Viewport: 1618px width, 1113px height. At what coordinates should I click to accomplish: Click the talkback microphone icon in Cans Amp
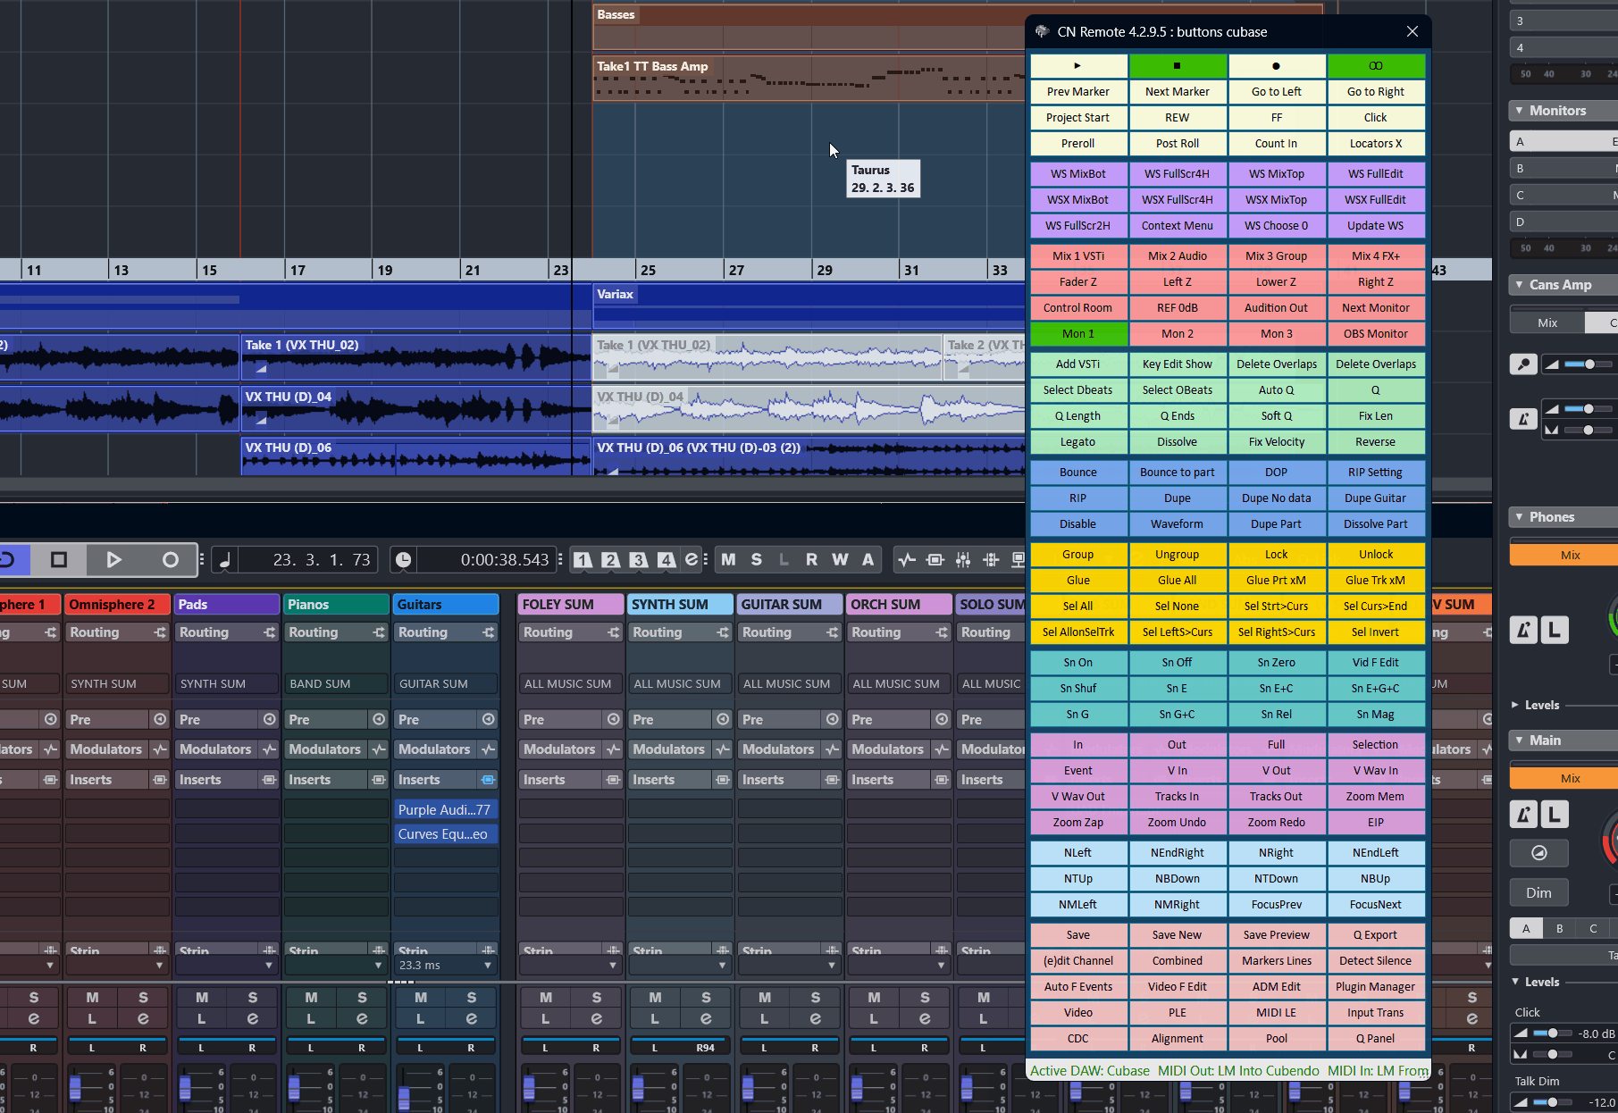point(1523,364)
